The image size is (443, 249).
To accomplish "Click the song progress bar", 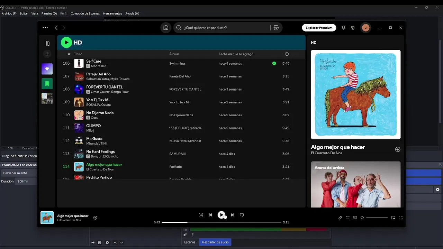I will click(x=221, y=222).
